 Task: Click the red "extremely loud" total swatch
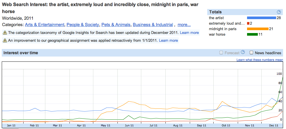click(248, 23)
